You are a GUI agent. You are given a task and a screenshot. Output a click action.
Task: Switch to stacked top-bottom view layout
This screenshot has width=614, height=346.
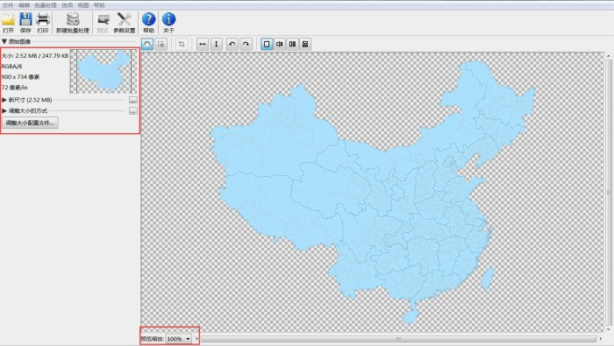click(x=305, y=44)
